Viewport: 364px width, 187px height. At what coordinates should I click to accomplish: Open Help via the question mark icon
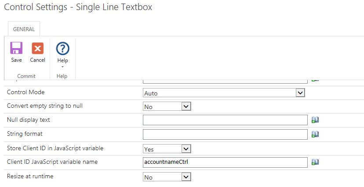(63, 49)
